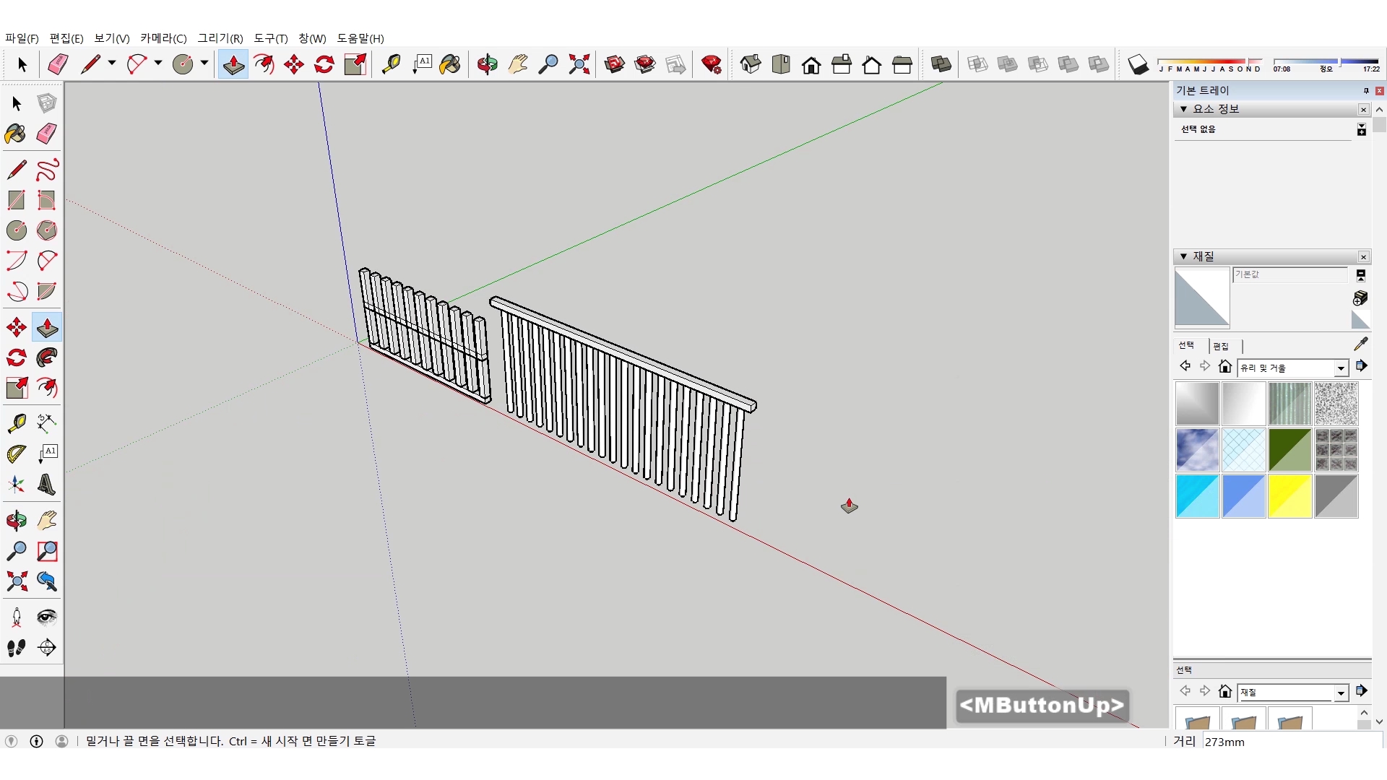Collapse the 요소 정보 panel
The width and height of the screenshot is (1387, 780).
point(1183,109)
